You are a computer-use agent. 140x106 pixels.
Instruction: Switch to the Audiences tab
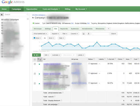click(75, 29)
